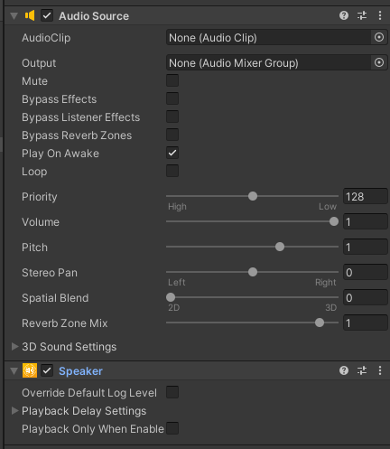This screenshot has height=449, width=390.
Task: Enable the Loop checkbox
Action: (x=172, y=171)
